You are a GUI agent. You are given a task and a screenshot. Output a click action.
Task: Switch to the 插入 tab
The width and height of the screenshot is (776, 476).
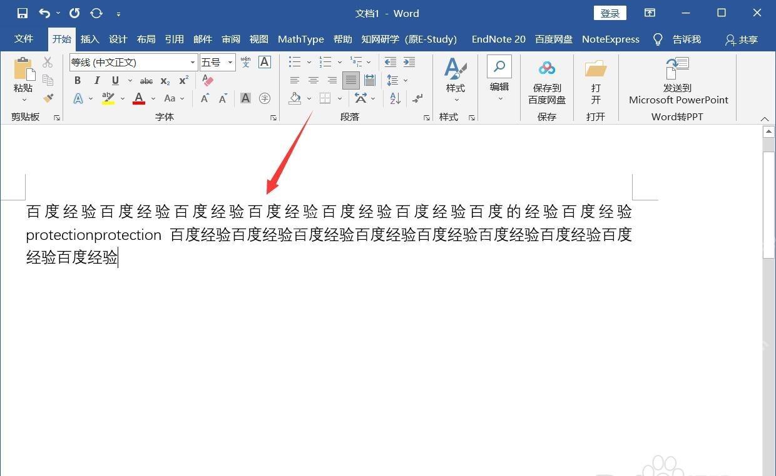tap(90, 39)
